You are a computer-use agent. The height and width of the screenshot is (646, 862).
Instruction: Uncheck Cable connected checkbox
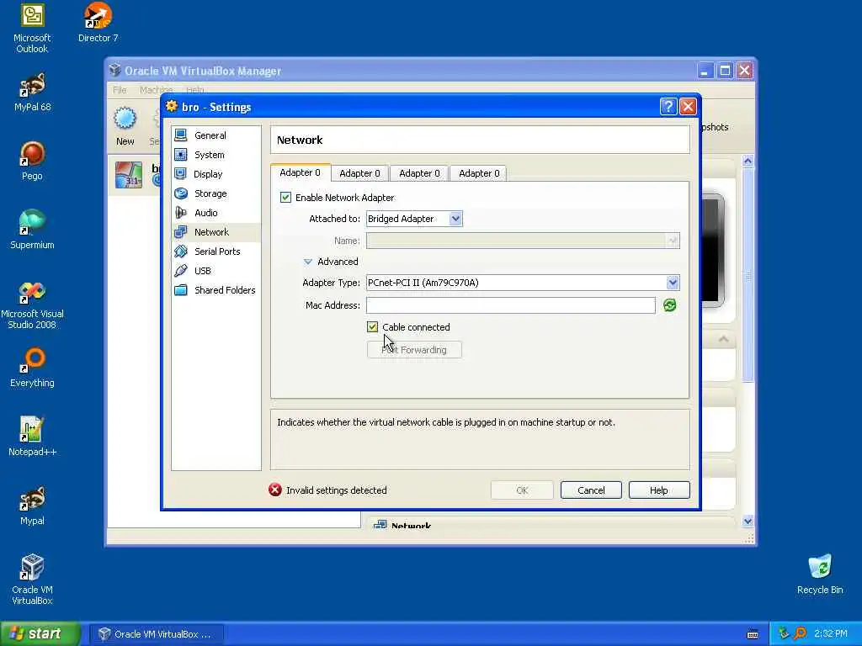coord(372,327)
